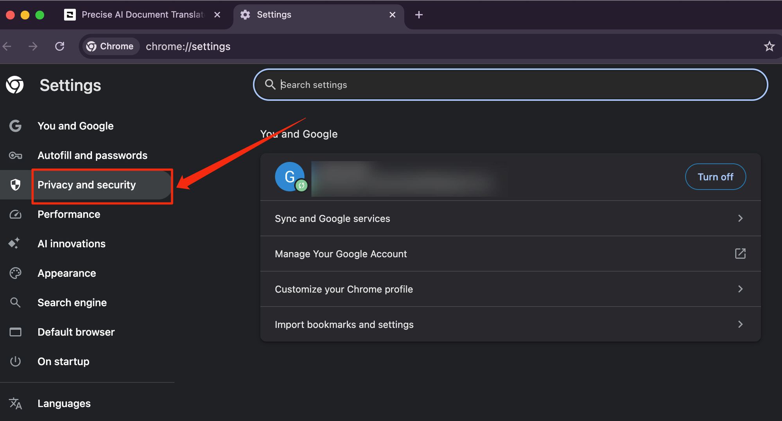
Task: Bookmark this page with the star icon
Action: point(769,47)
